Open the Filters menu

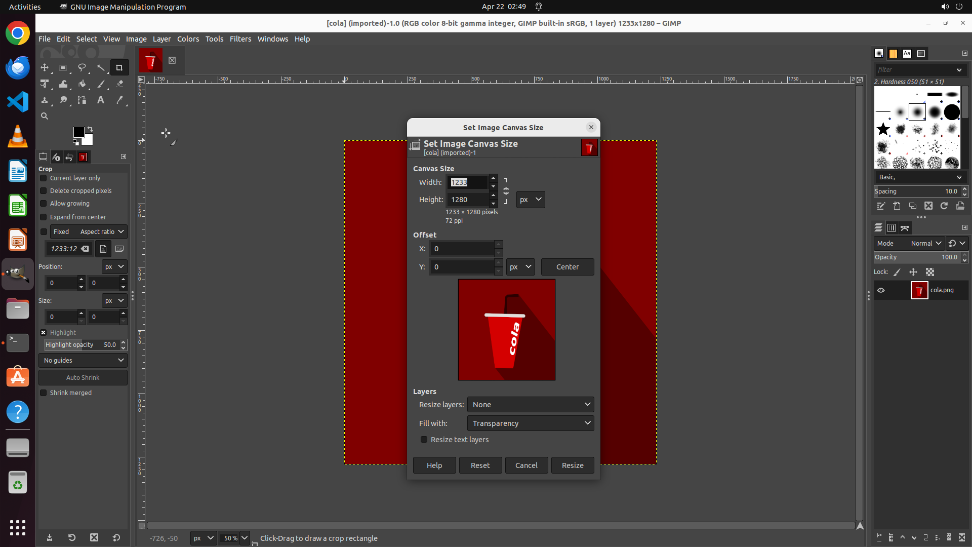[240, 39]
